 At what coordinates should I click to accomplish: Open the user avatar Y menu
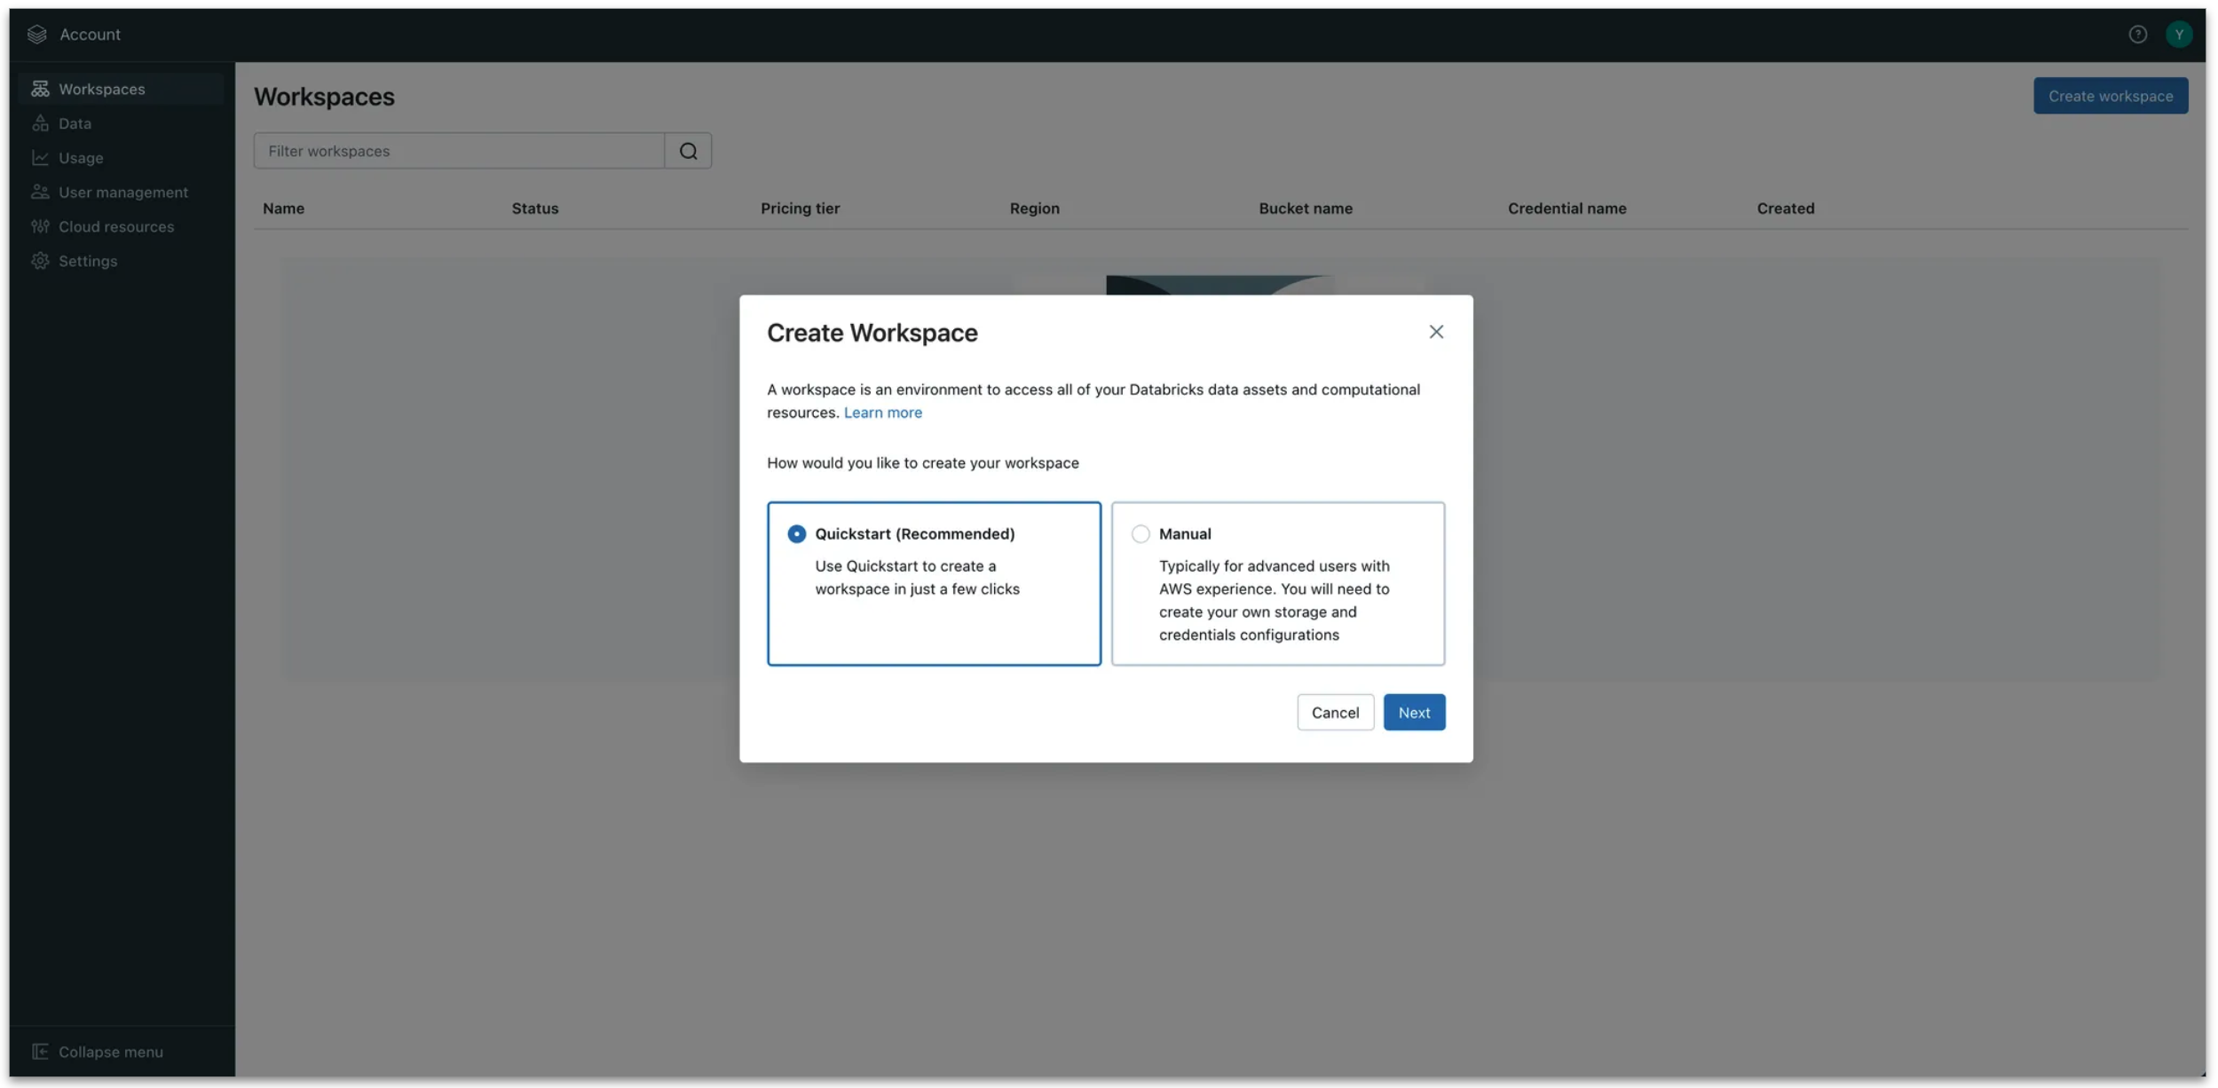click(2178, 35)
